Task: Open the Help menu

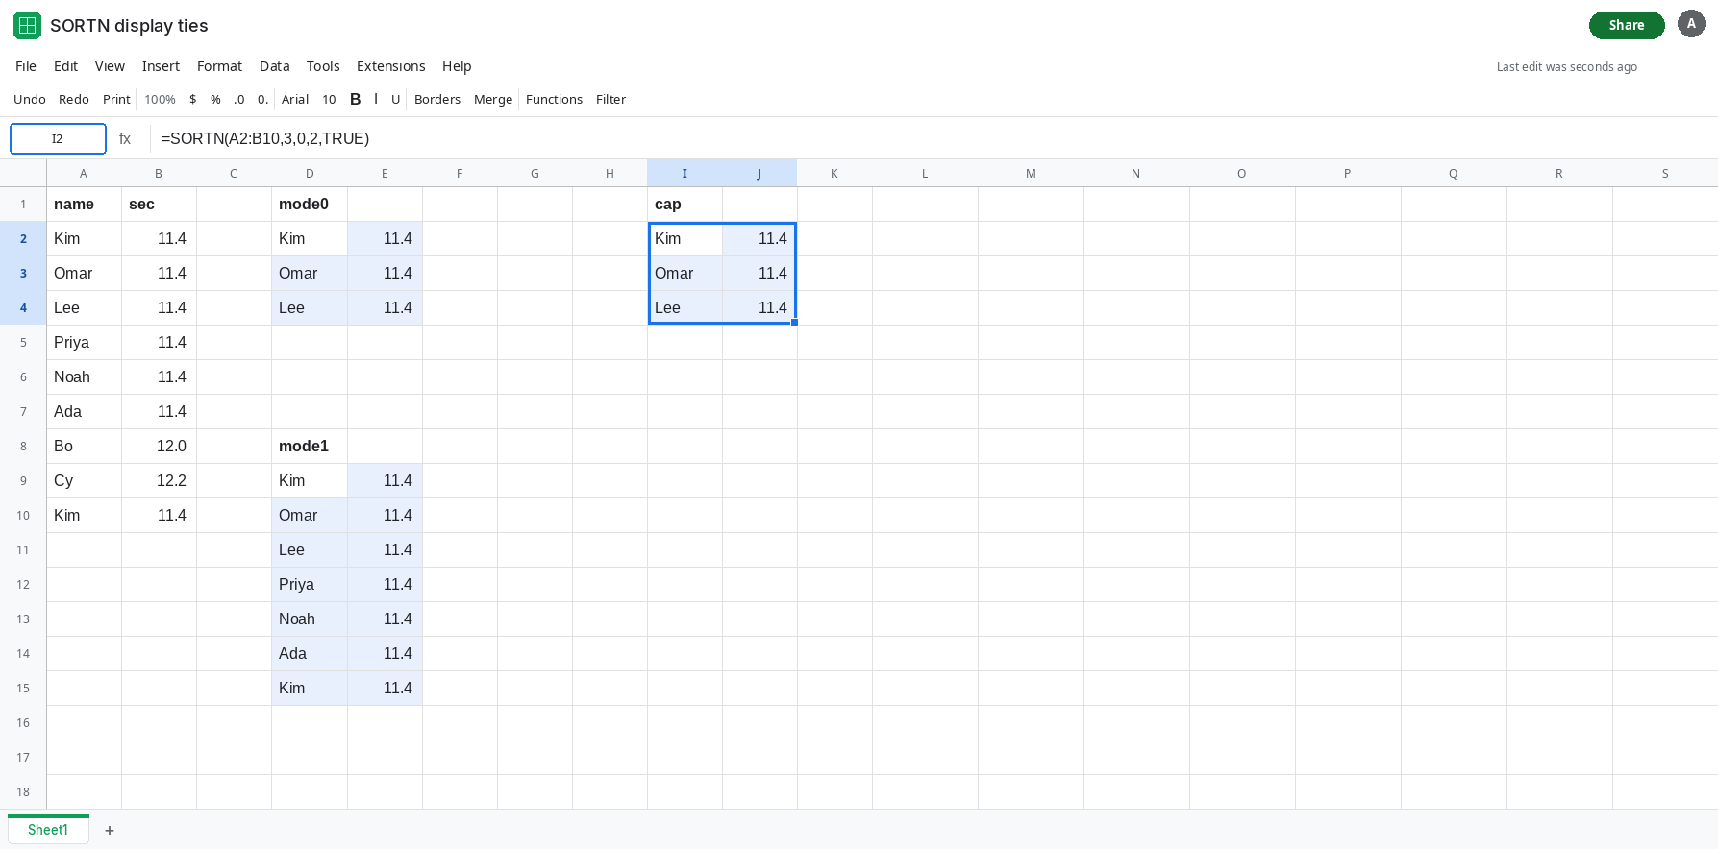Action: point(457,66)
